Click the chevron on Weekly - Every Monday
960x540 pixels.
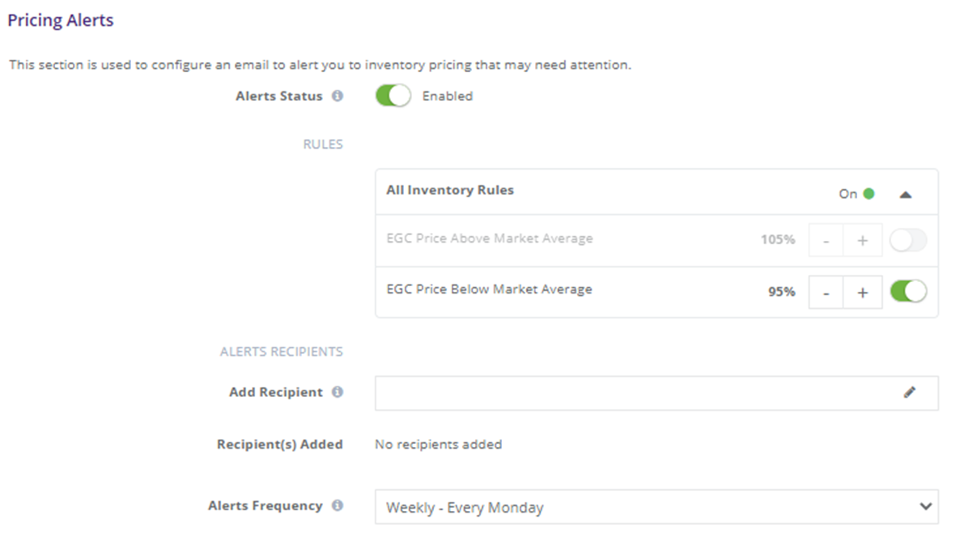coord(926,506)
